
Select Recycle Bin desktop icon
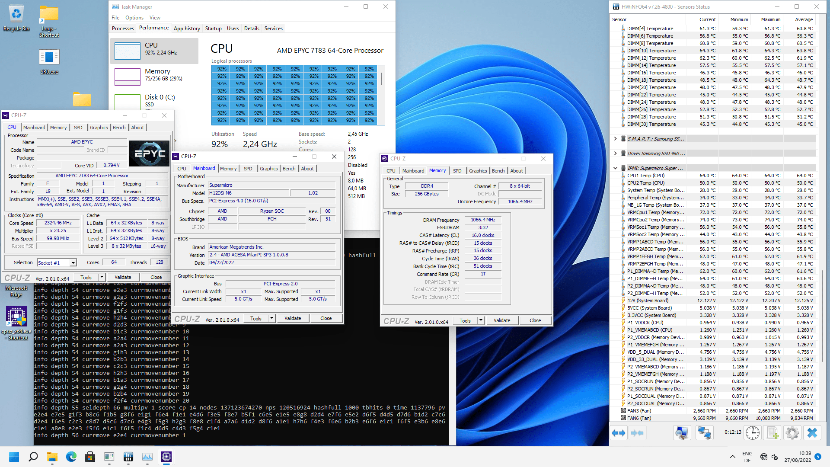click(16, 19)
